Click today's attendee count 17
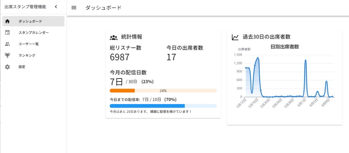Viewport: 349px width, 153px height. coord(171,57)
